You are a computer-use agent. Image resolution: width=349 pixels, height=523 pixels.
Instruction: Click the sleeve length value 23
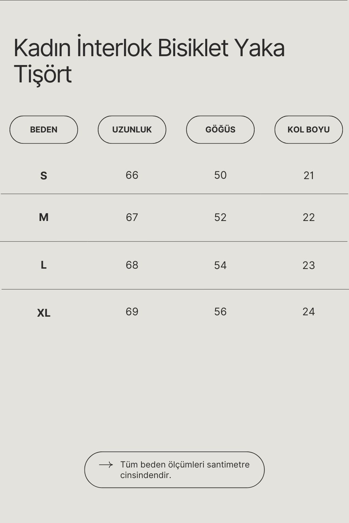308,265
